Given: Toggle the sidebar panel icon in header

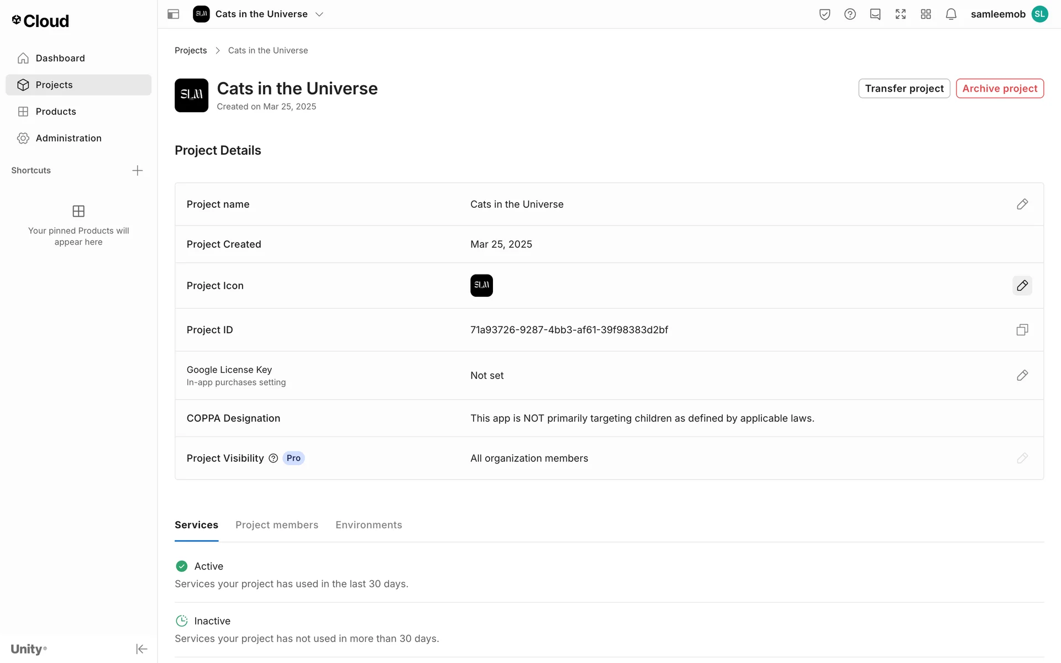Looking at the screenshot, I should click(173, 14).
